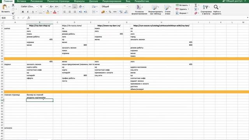Toggle bold (Ж) formatting

(x=23, y=12)
